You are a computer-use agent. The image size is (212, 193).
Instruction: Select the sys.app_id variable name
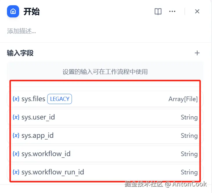coord(37,136)
